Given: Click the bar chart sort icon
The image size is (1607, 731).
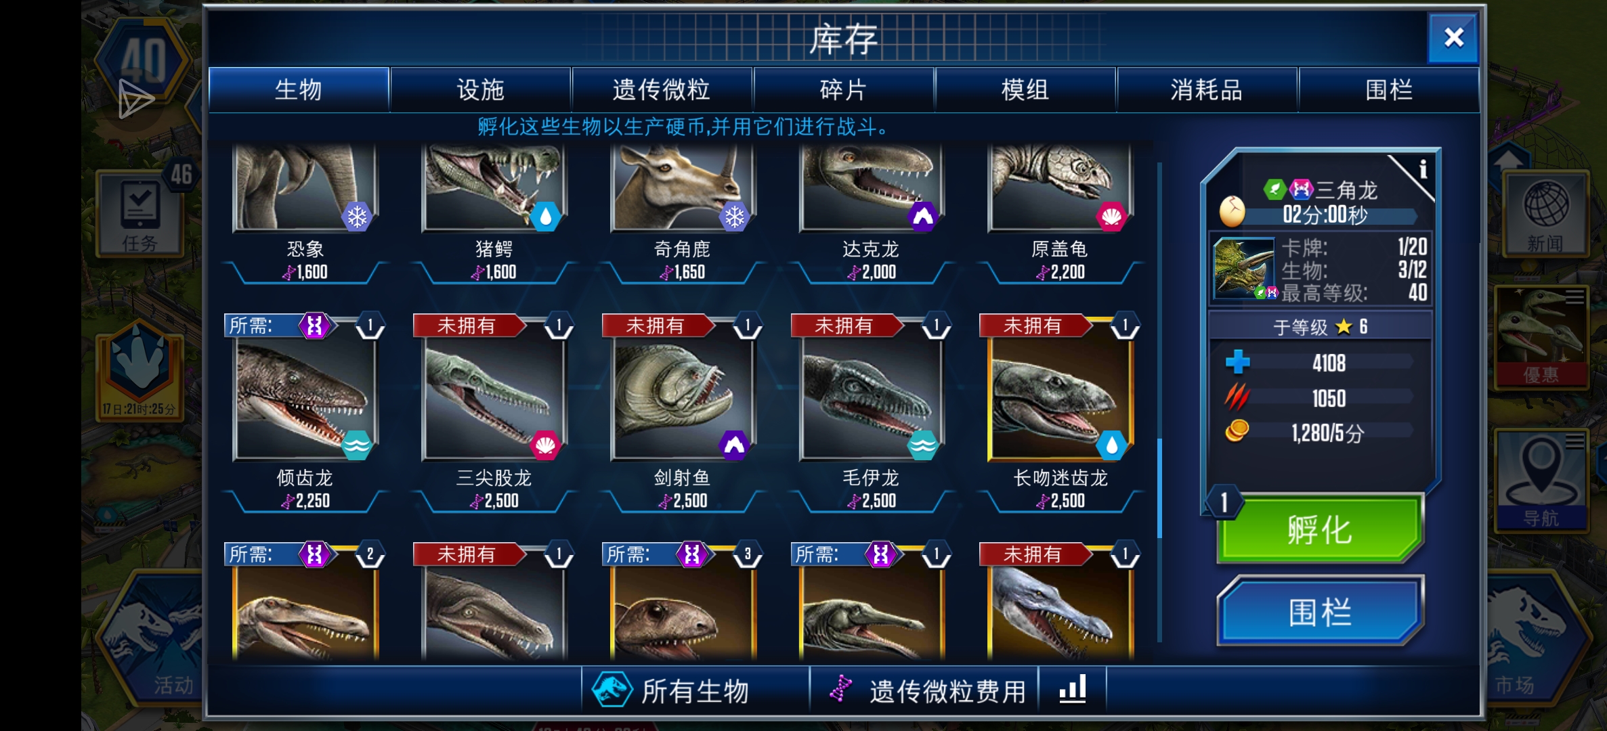Looking at the screenshot, I should coord(1073,689).
